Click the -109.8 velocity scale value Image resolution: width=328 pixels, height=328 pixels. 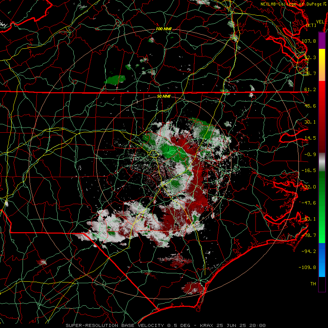click(308, 268)
